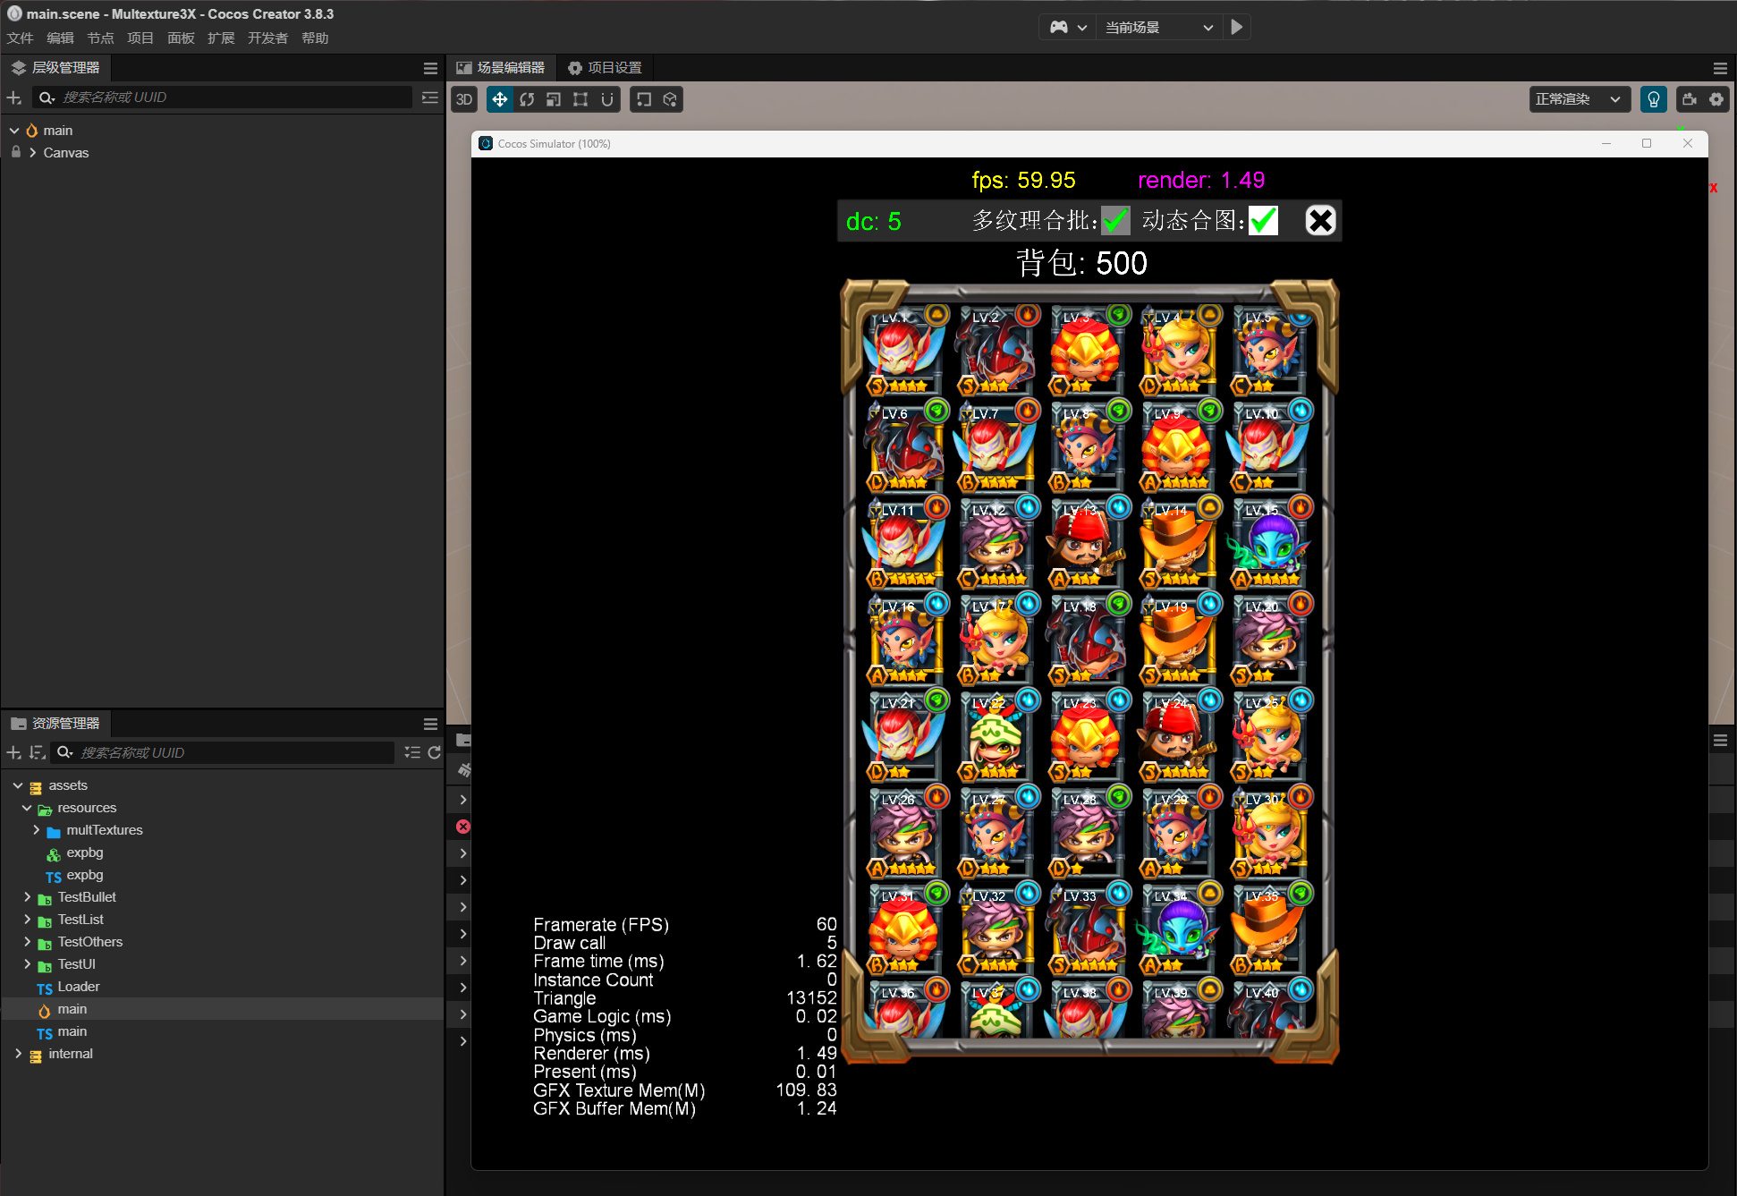Click the refresh assets icon
Image resolution: width=1737 pixels, height=1196 pixels.
coord(435,752)
